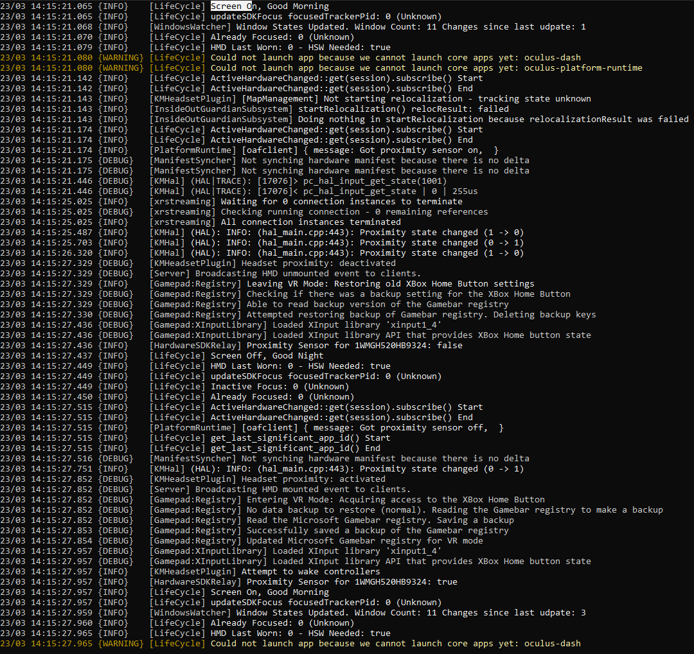The height and width of the screenshot is (654, 694).
Task: Click 'Got proximity sensor on' message line
Action: (249, 150)
